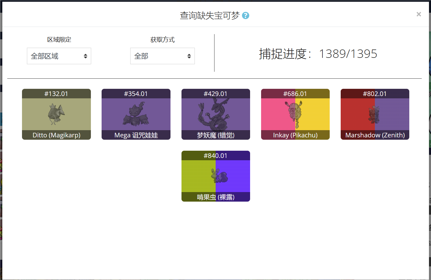Click the #802.01 number label

375,94
